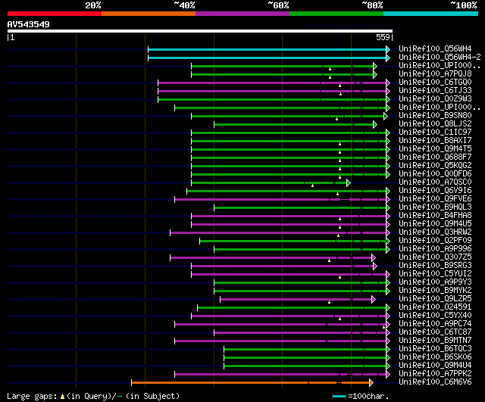Click the cyan =100char. scale bar

point(339,396)
